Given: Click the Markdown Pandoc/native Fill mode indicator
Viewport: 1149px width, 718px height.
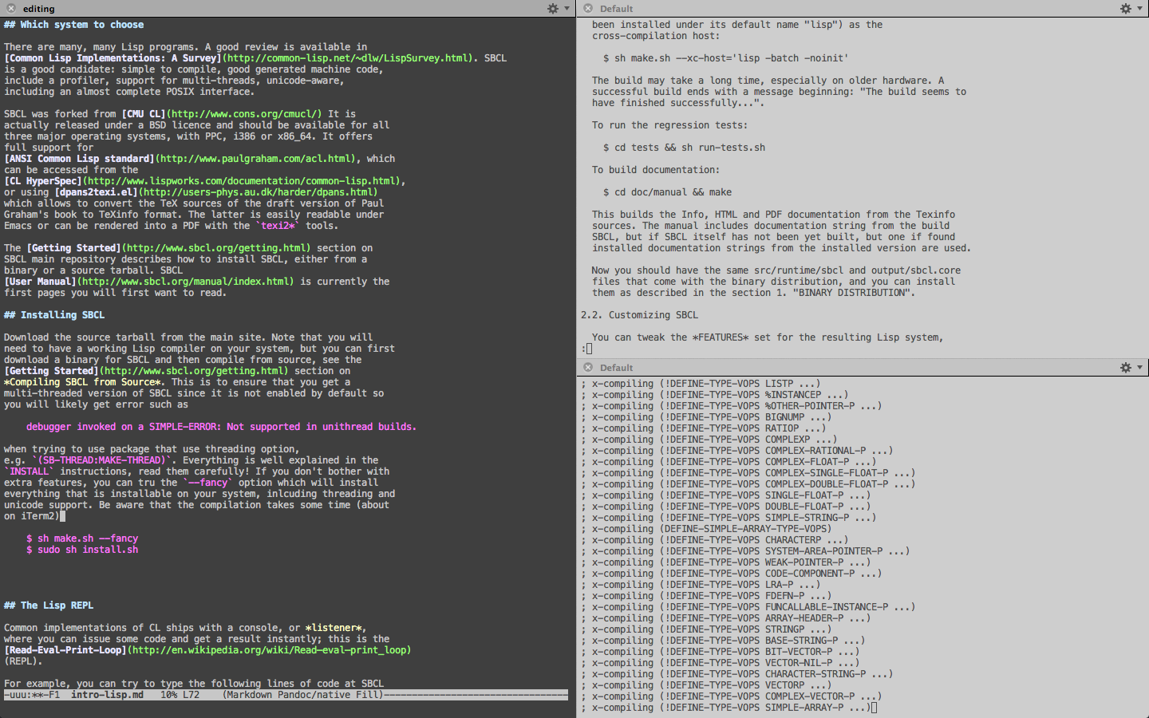Looking at the screenshot, I should pos(302,695).
